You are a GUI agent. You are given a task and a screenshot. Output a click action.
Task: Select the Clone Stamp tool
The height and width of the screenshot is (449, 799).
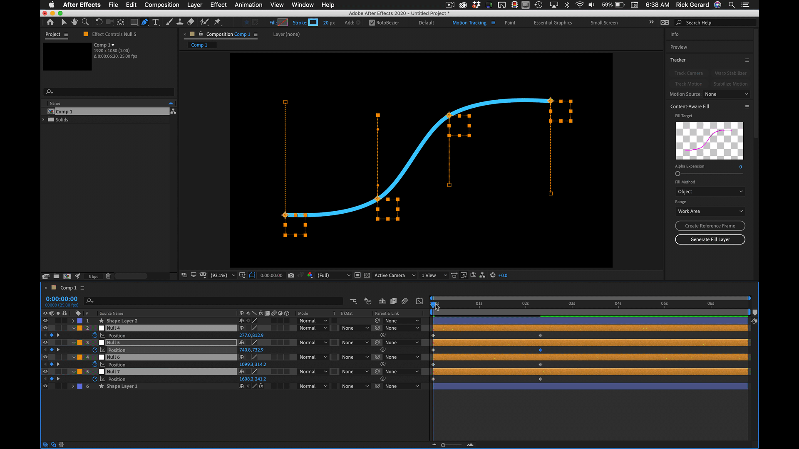point(180,22)
